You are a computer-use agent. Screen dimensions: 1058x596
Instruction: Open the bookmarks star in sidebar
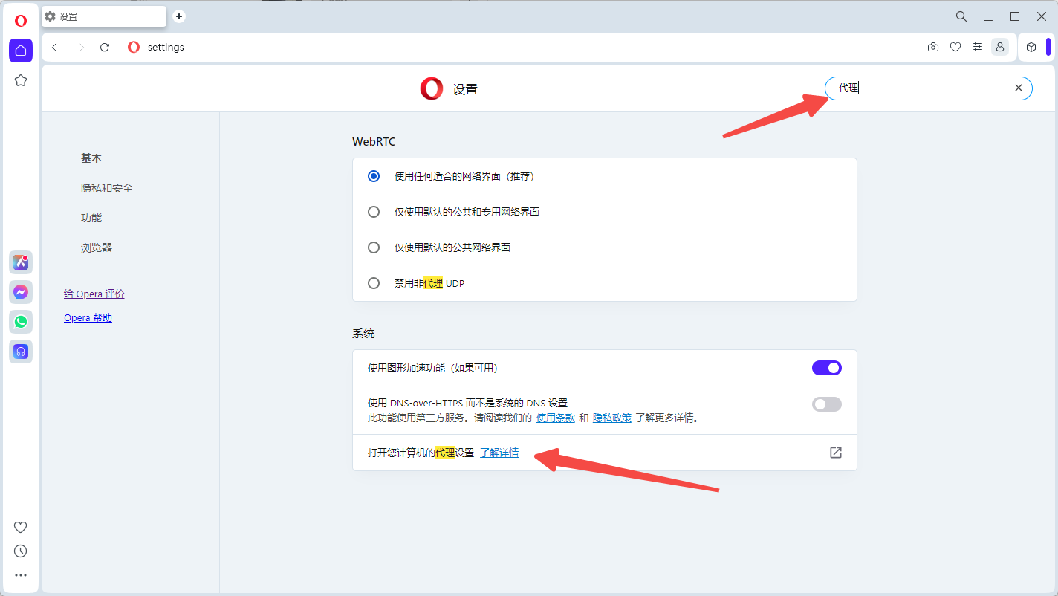pyautogui.click(x=21, y=80)
